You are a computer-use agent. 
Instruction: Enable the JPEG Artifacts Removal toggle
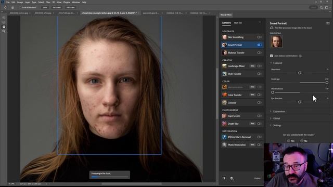click(x=259, y=137)
